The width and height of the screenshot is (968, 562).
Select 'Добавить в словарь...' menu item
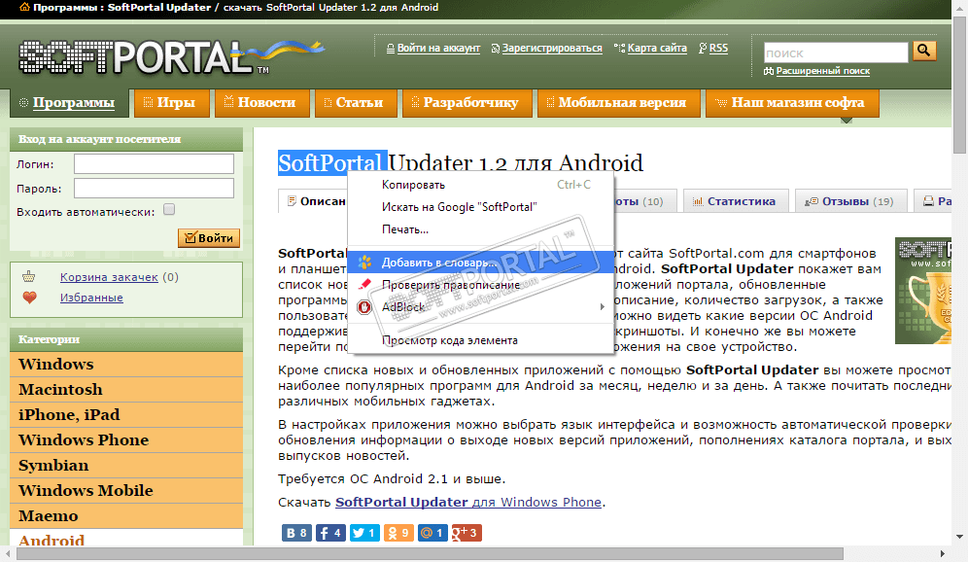[x=481, y=262]
